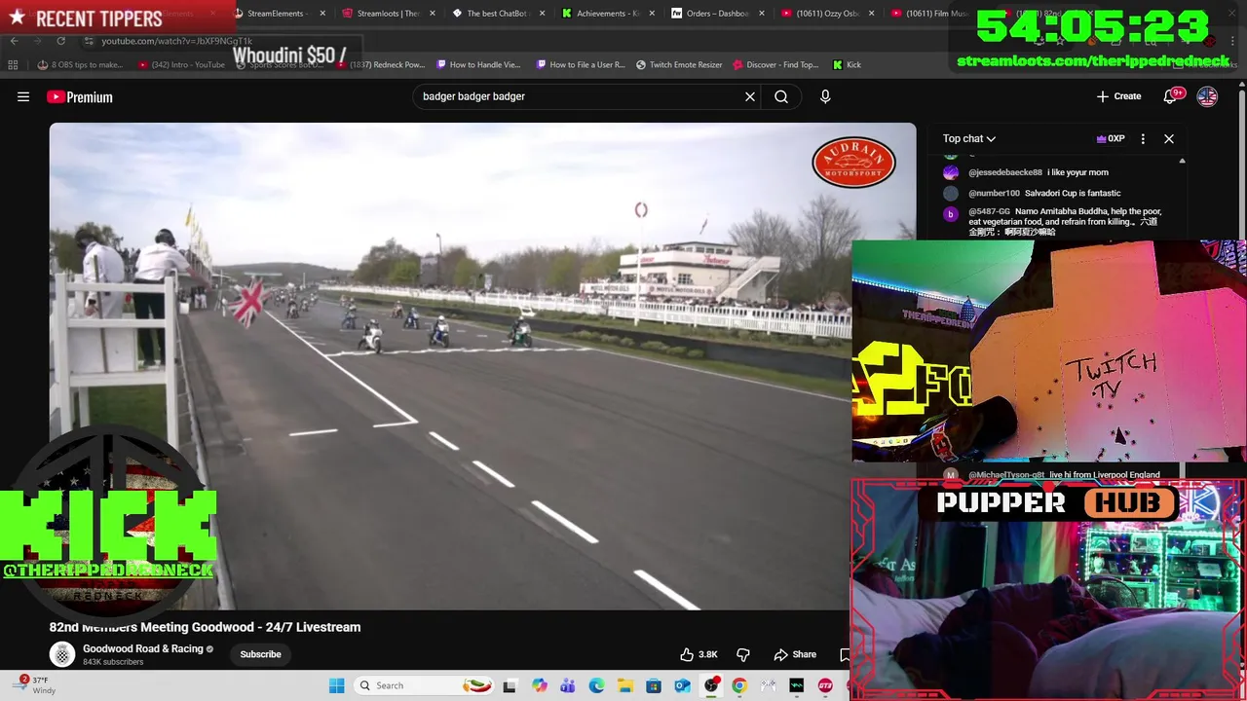Open YouTube notifications bell
The height and width of the screenshot is (701, 1247).
[1171, 96]
